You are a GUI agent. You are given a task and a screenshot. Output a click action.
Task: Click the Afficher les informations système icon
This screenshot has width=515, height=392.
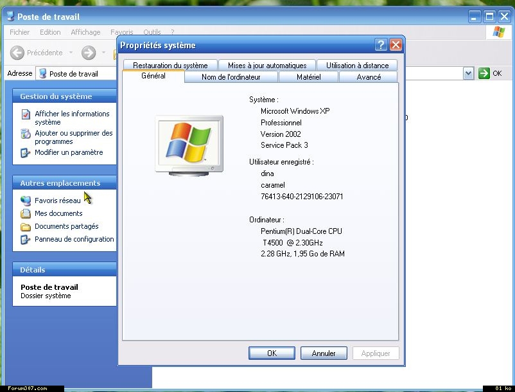(x=26, y=114)
